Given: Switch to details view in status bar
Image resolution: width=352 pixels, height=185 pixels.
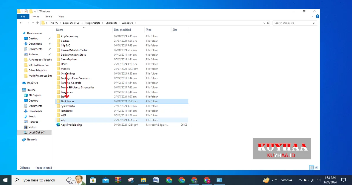Looking at the screenshot, I should click(312, 168).
